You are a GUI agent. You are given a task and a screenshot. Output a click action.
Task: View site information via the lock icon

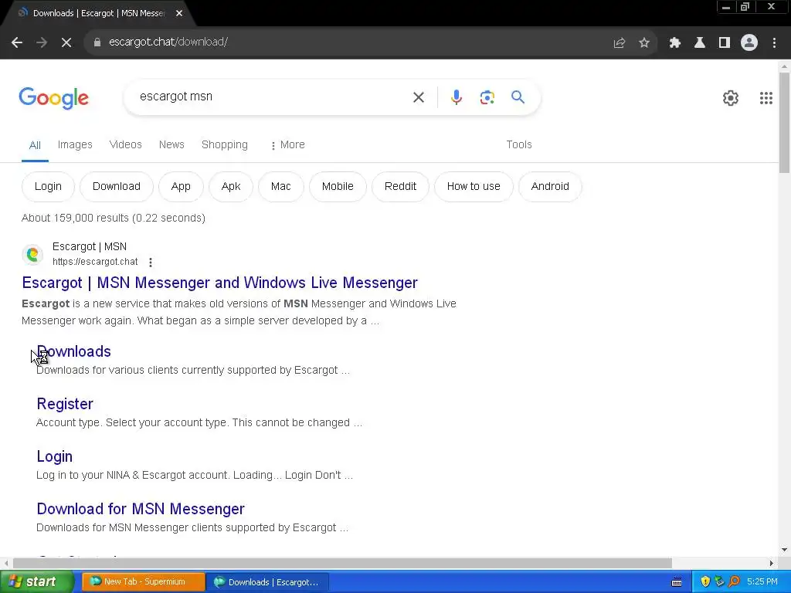(97, 42)
